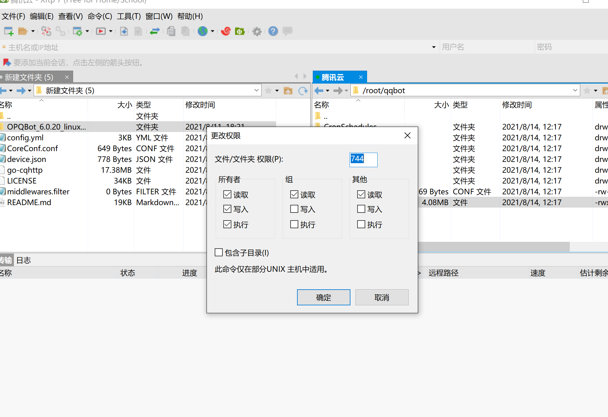Cancel the permission dialog
Screen dimensions: 608x417
click(382, 297)
